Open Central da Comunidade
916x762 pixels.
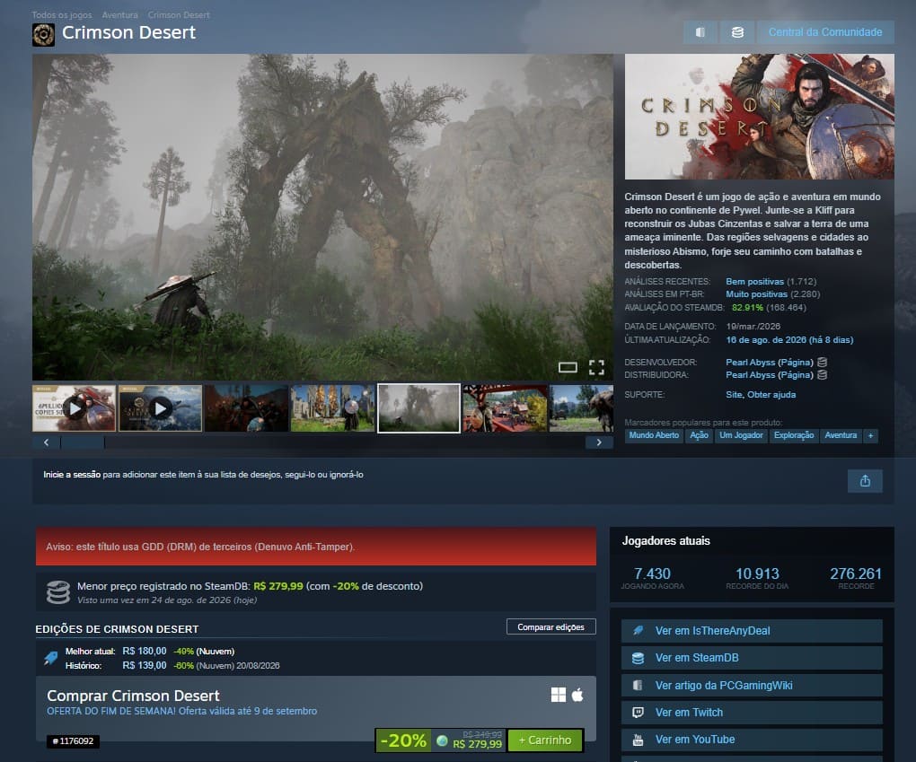click(825, 32)
